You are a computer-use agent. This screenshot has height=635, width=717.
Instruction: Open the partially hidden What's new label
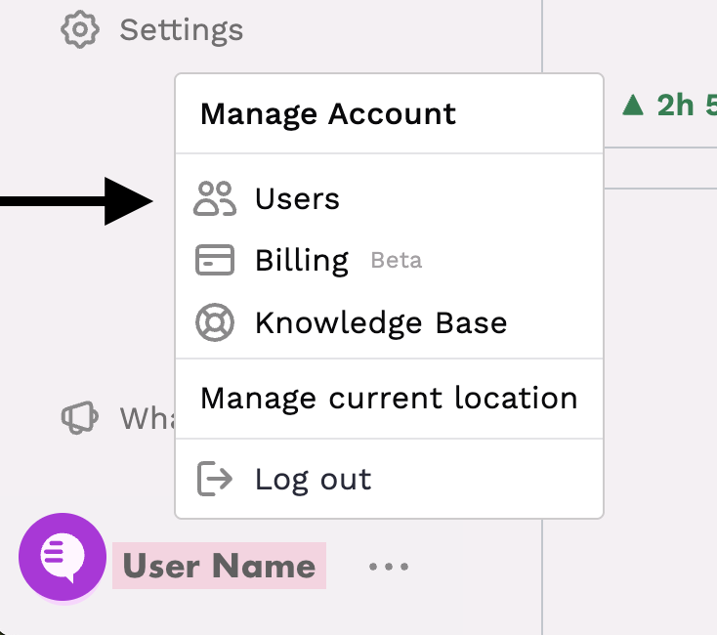pyautogui.click(x=147, y=418)
